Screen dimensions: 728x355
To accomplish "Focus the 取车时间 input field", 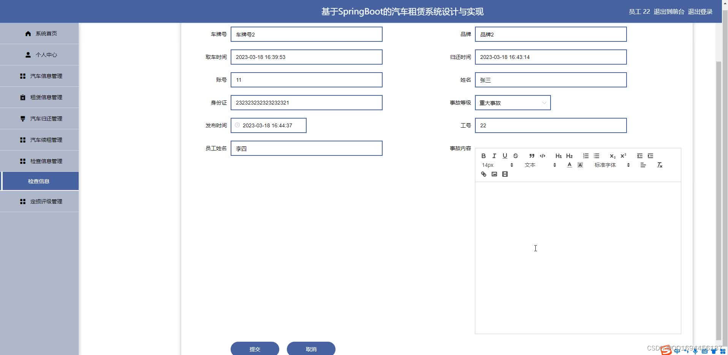I will tap(306, 57).
